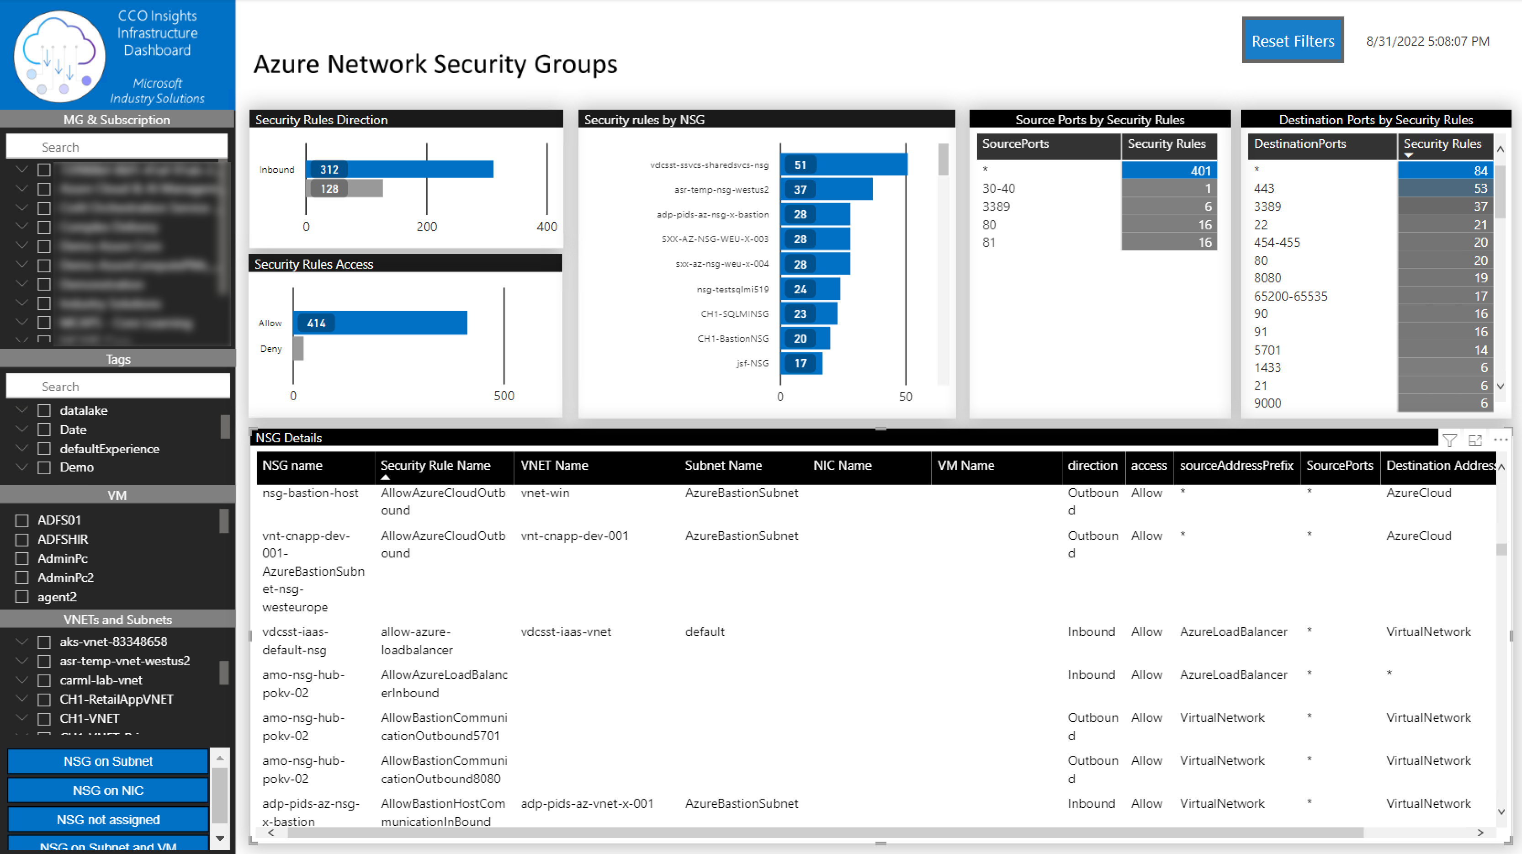
Task: Check the defaultExperience tag checkbox
Action: (x=44, y=449)
